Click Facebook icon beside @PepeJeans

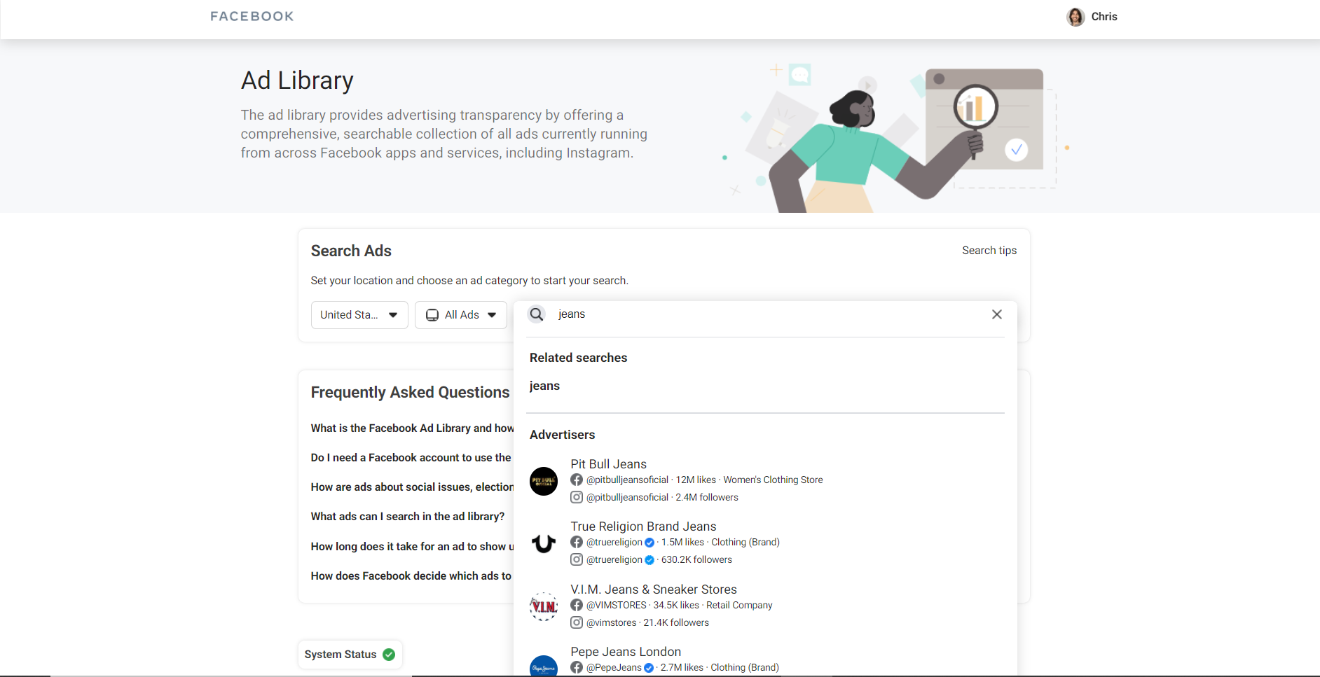(577, 667)
